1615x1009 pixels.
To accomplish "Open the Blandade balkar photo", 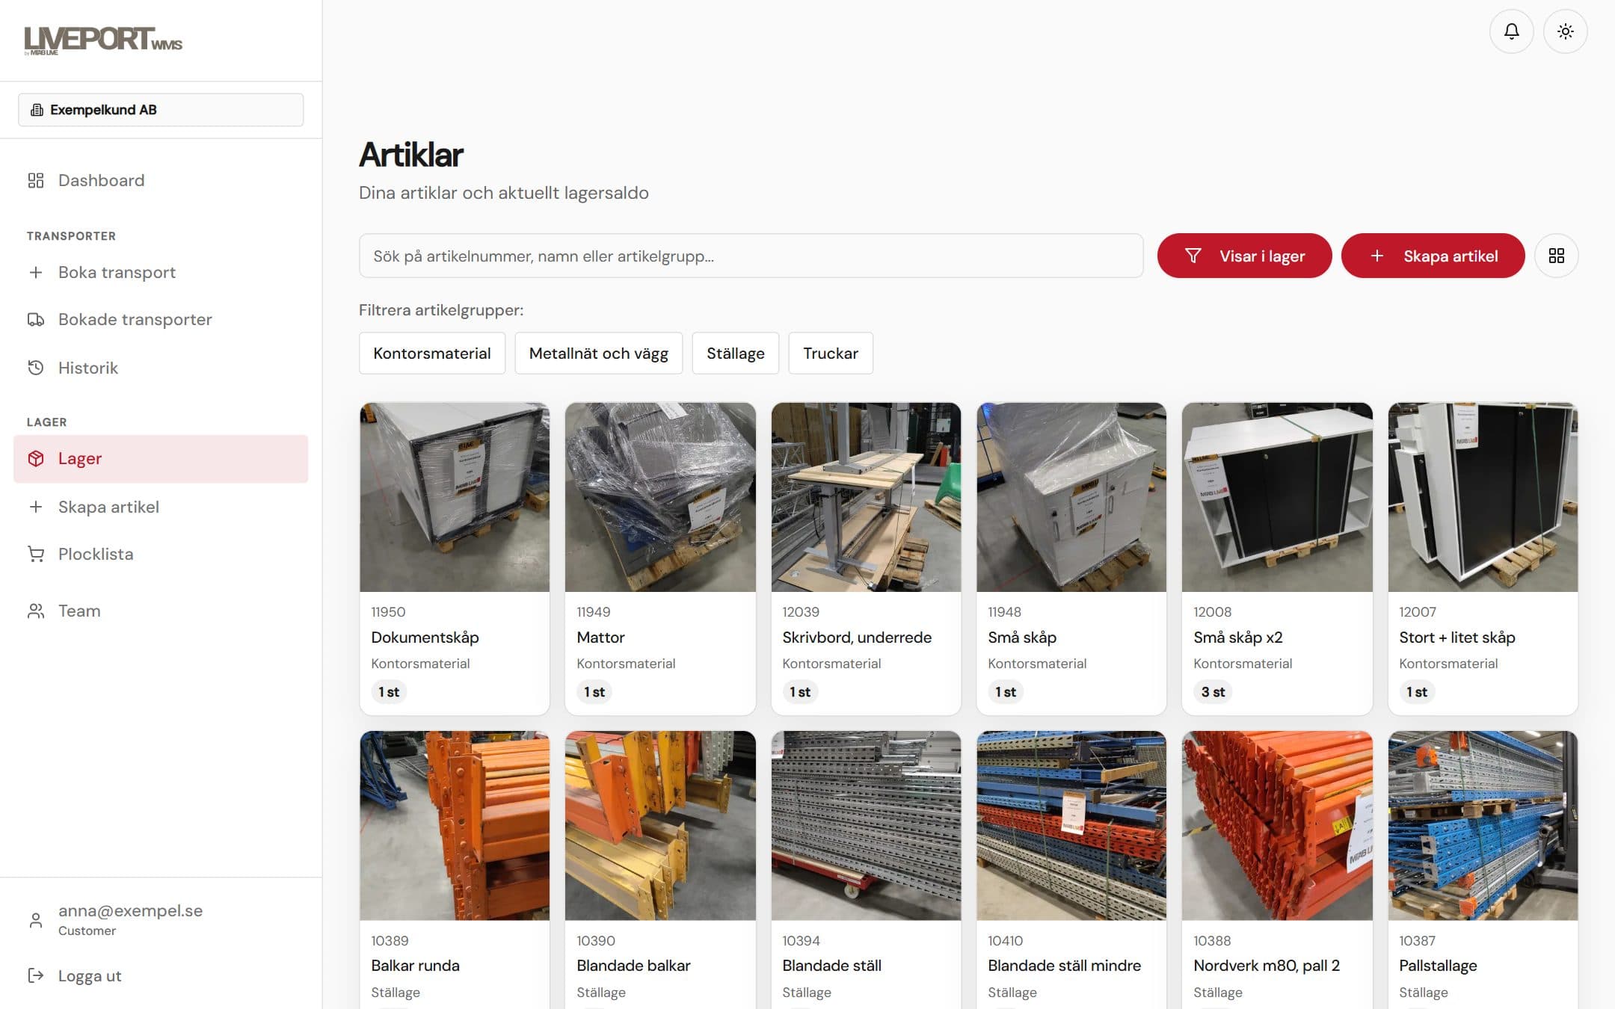I will pyautogui.click(x=660, y=826).
